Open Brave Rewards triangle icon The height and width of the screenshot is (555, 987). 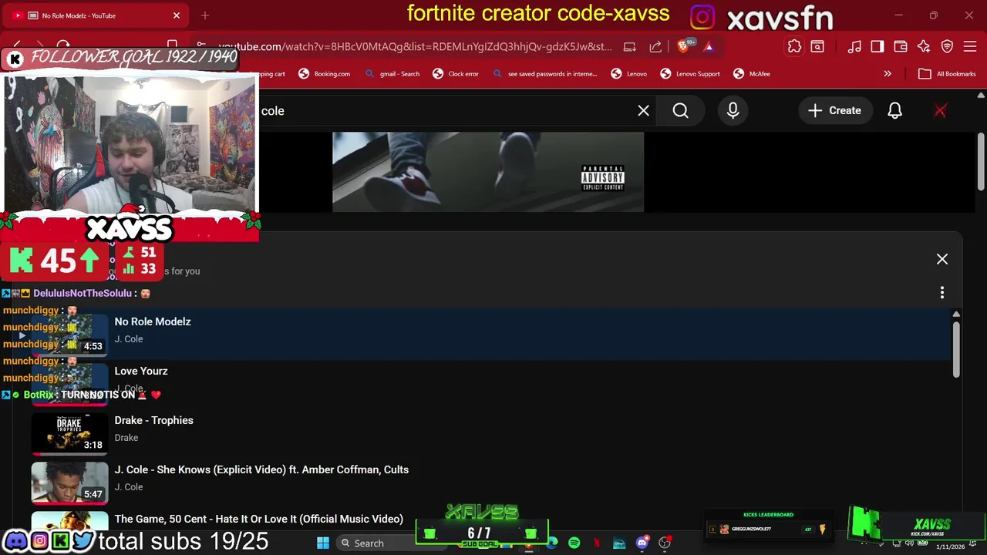click(x=709, y=46)
